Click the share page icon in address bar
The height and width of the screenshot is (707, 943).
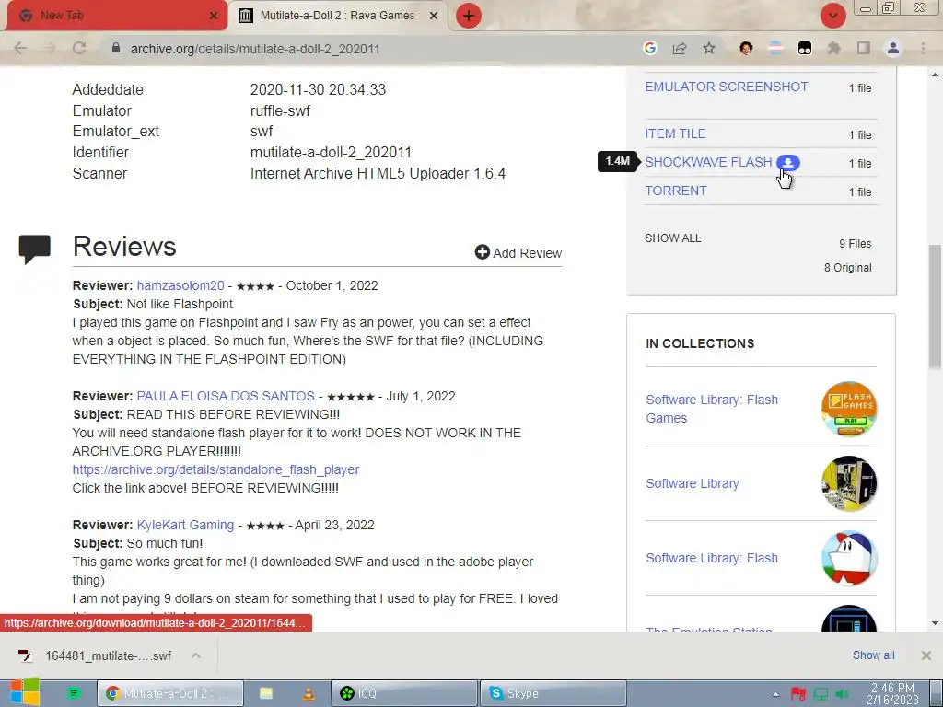pos(680,48)
